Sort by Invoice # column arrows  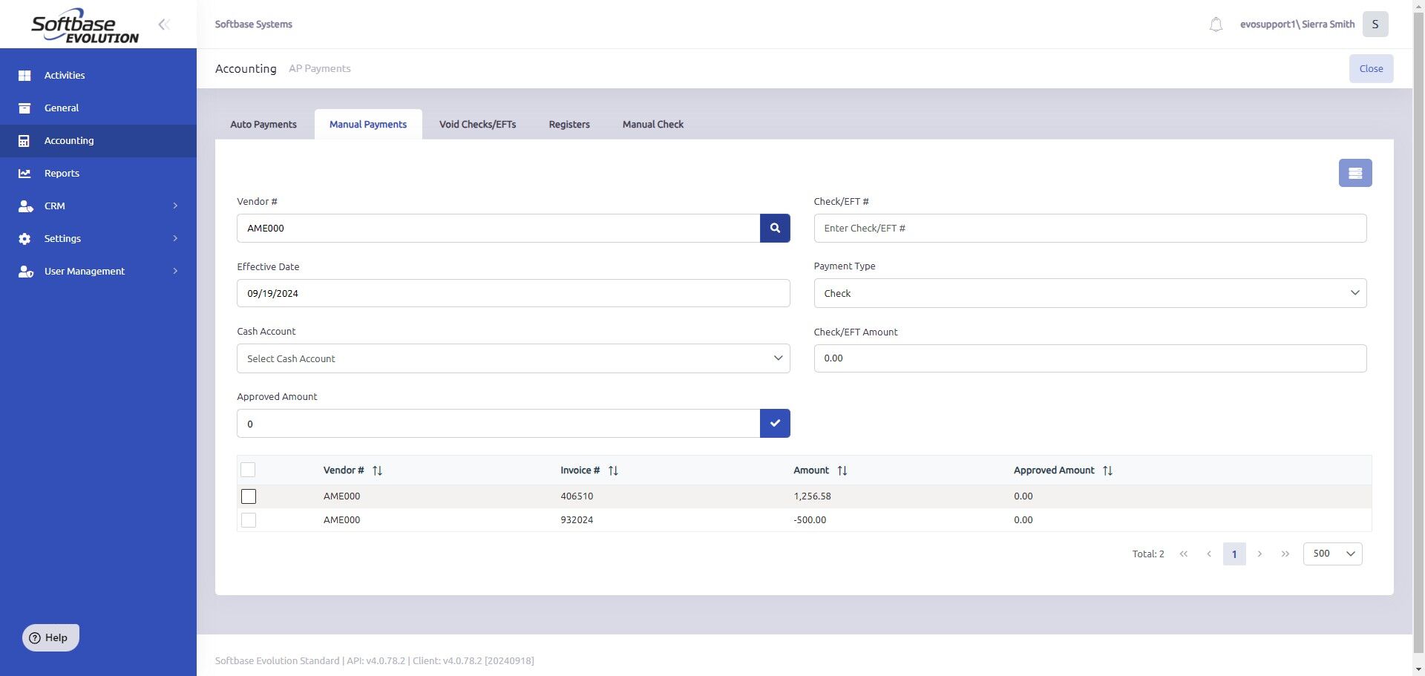pos(613,470)
